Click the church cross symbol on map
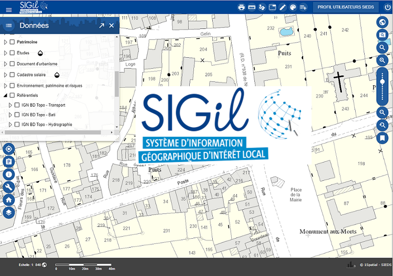The image size is (393, 276). (x=339, y=81)
